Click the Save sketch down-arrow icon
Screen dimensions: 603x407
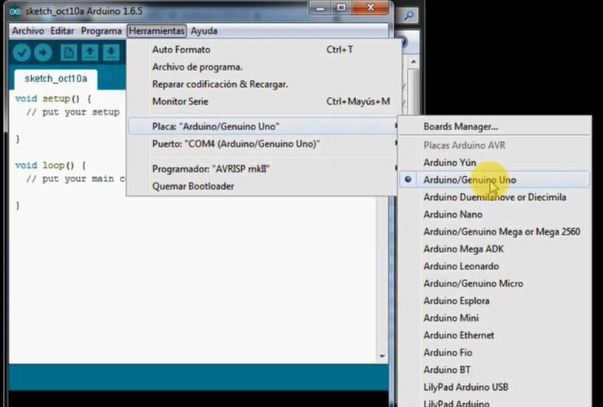tap(111, 53)
